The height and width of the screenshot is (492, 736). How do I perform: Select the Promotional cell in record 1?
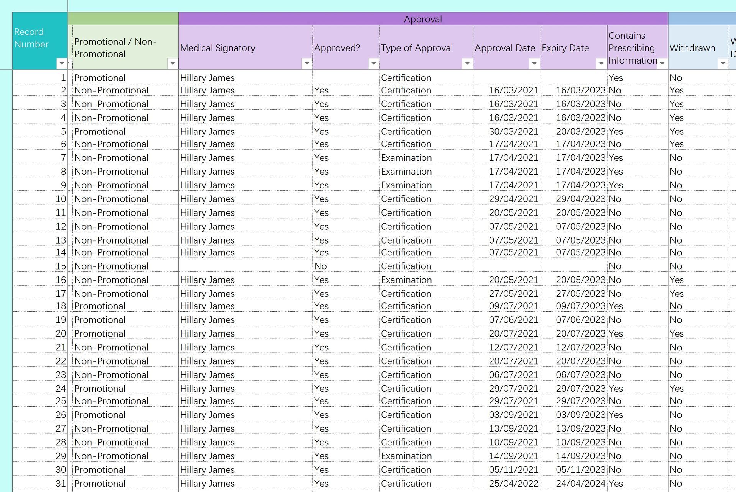pyautogui.click(x=125, y=77)
